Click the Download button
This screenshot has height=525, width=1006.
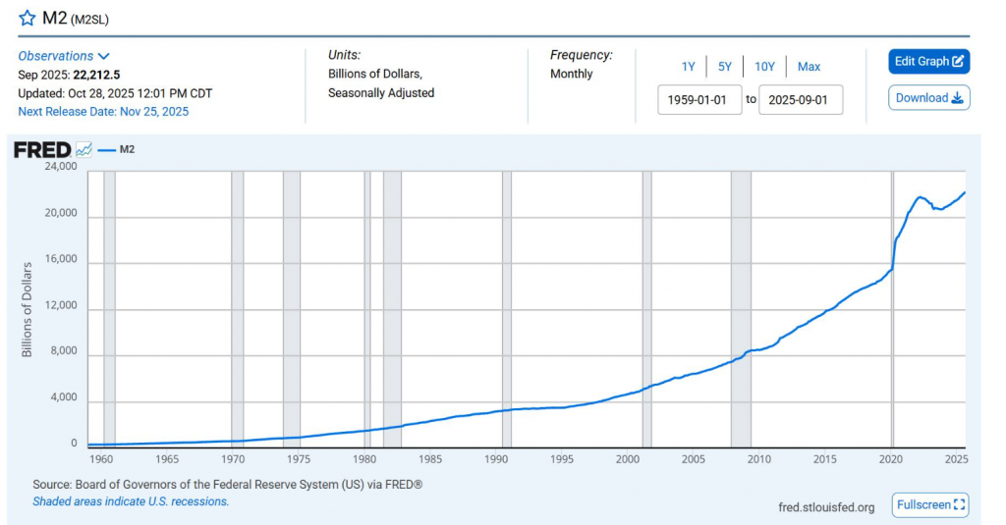tap(928, 98)
